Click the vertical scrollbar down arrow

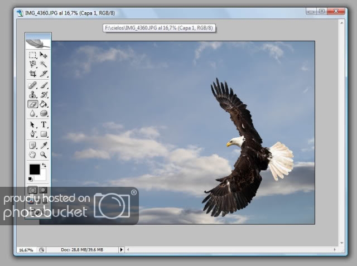pyautogui.click(x=341, y=242)
